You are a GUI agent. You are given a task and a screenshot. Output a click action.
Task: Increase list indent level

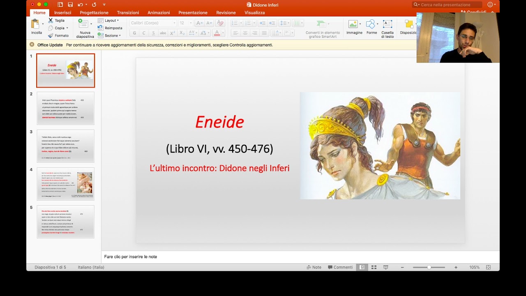pyautogui.click(x=272, y=23)
